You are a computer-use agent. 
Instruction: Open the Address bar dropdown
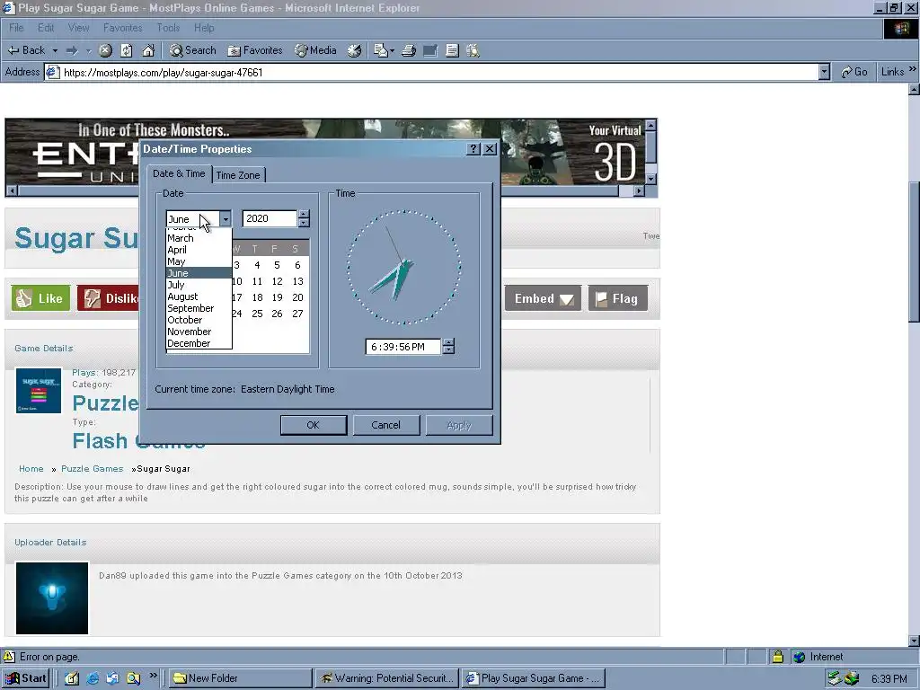pyautogui.click(x=824, y=72)
